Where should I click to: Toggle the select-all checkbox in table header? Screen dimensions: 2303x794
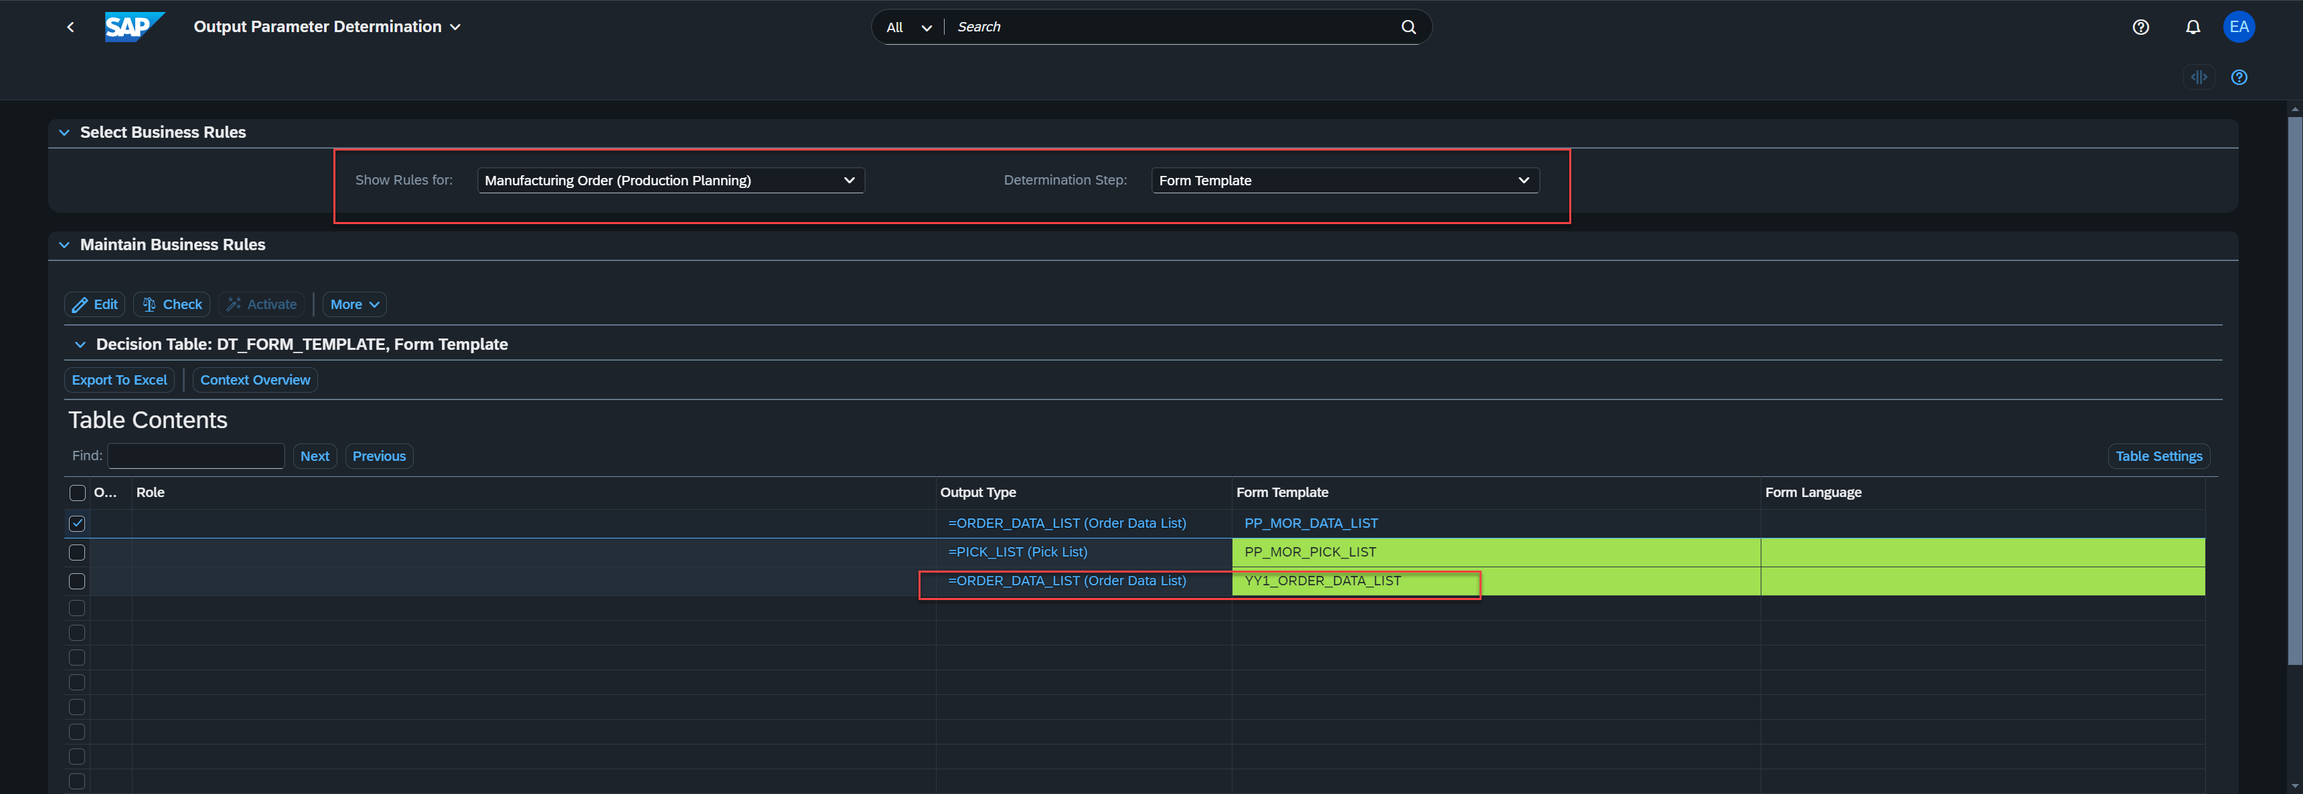[78, 493]
